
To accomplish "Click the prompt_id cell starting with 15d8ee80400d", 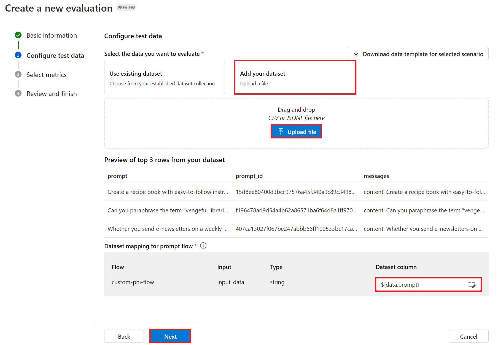I will pos(296,192).
